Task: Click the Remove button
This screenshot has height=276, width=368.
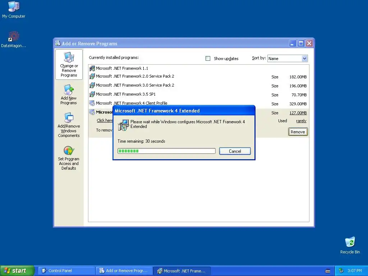Action: pos(298,132)
